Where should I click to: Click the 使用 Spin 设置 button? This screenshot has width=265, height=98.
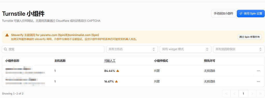pos(251,14)
